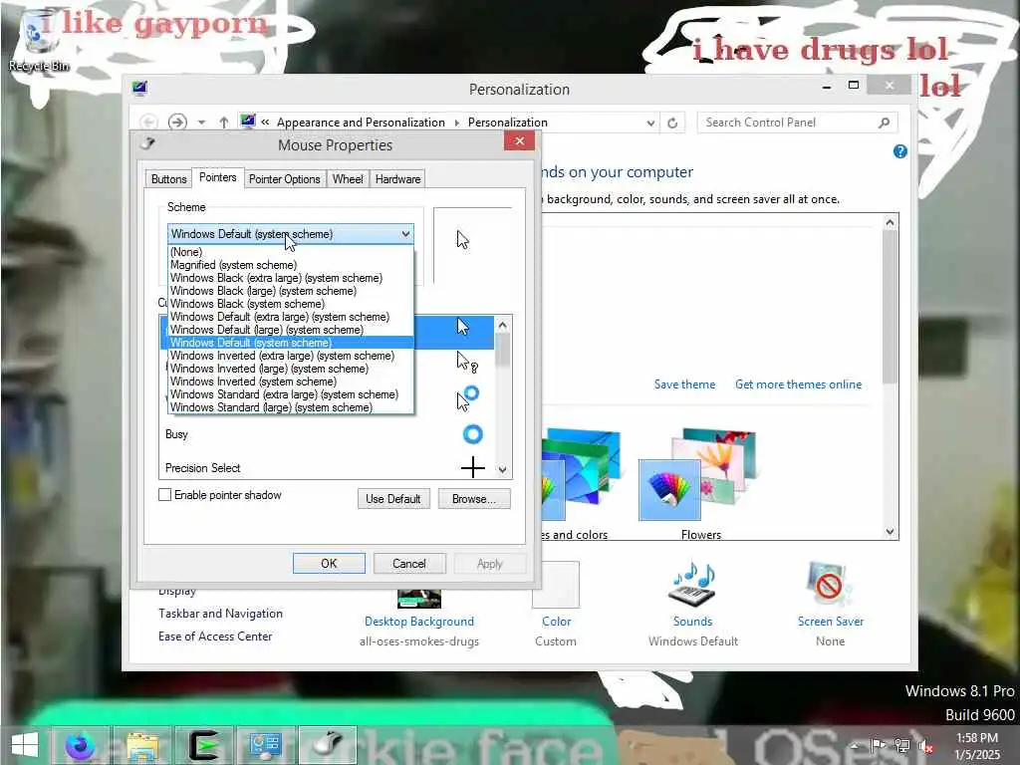This screenshot has height=765, width=1020.
Task: Go forward in Personalization window navigation
Action: tap(177, 123)
